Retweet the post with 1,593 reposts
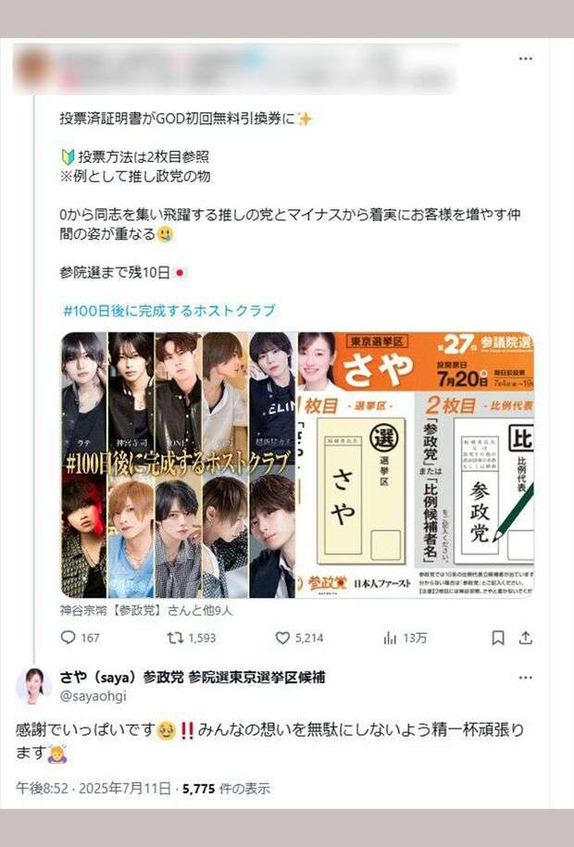This screenshot has width=574, height=847. 175,638
